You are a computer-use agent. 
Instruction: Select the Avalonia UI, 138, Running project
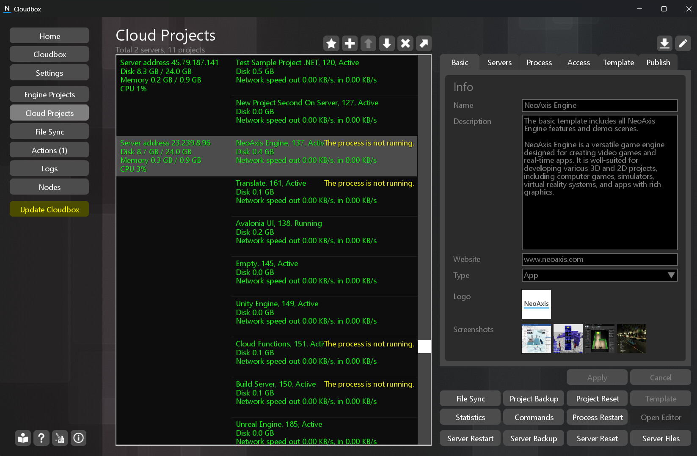tap(325, 236)
